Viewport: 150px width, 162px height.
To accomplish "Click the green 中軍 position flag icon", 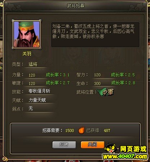I will pyautogui.click(x=106, y=92).
